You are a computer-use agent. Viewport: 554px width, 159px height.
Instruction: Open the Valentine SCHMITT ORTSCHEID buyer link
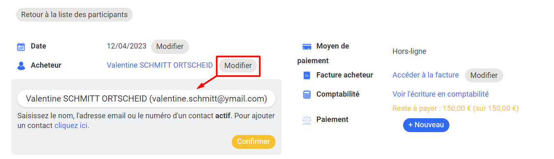point(160,65)
